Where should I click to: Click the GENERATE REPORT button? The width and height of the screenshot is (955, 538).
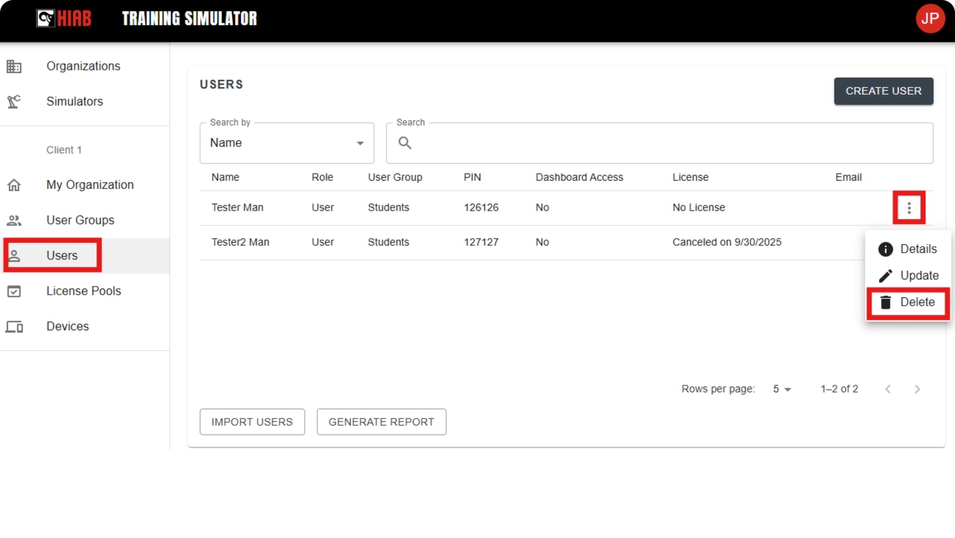[x=382, y=422]
